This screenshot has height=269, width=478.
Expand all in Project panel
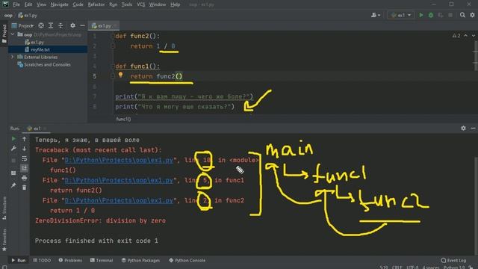click(x=51, y=25)
